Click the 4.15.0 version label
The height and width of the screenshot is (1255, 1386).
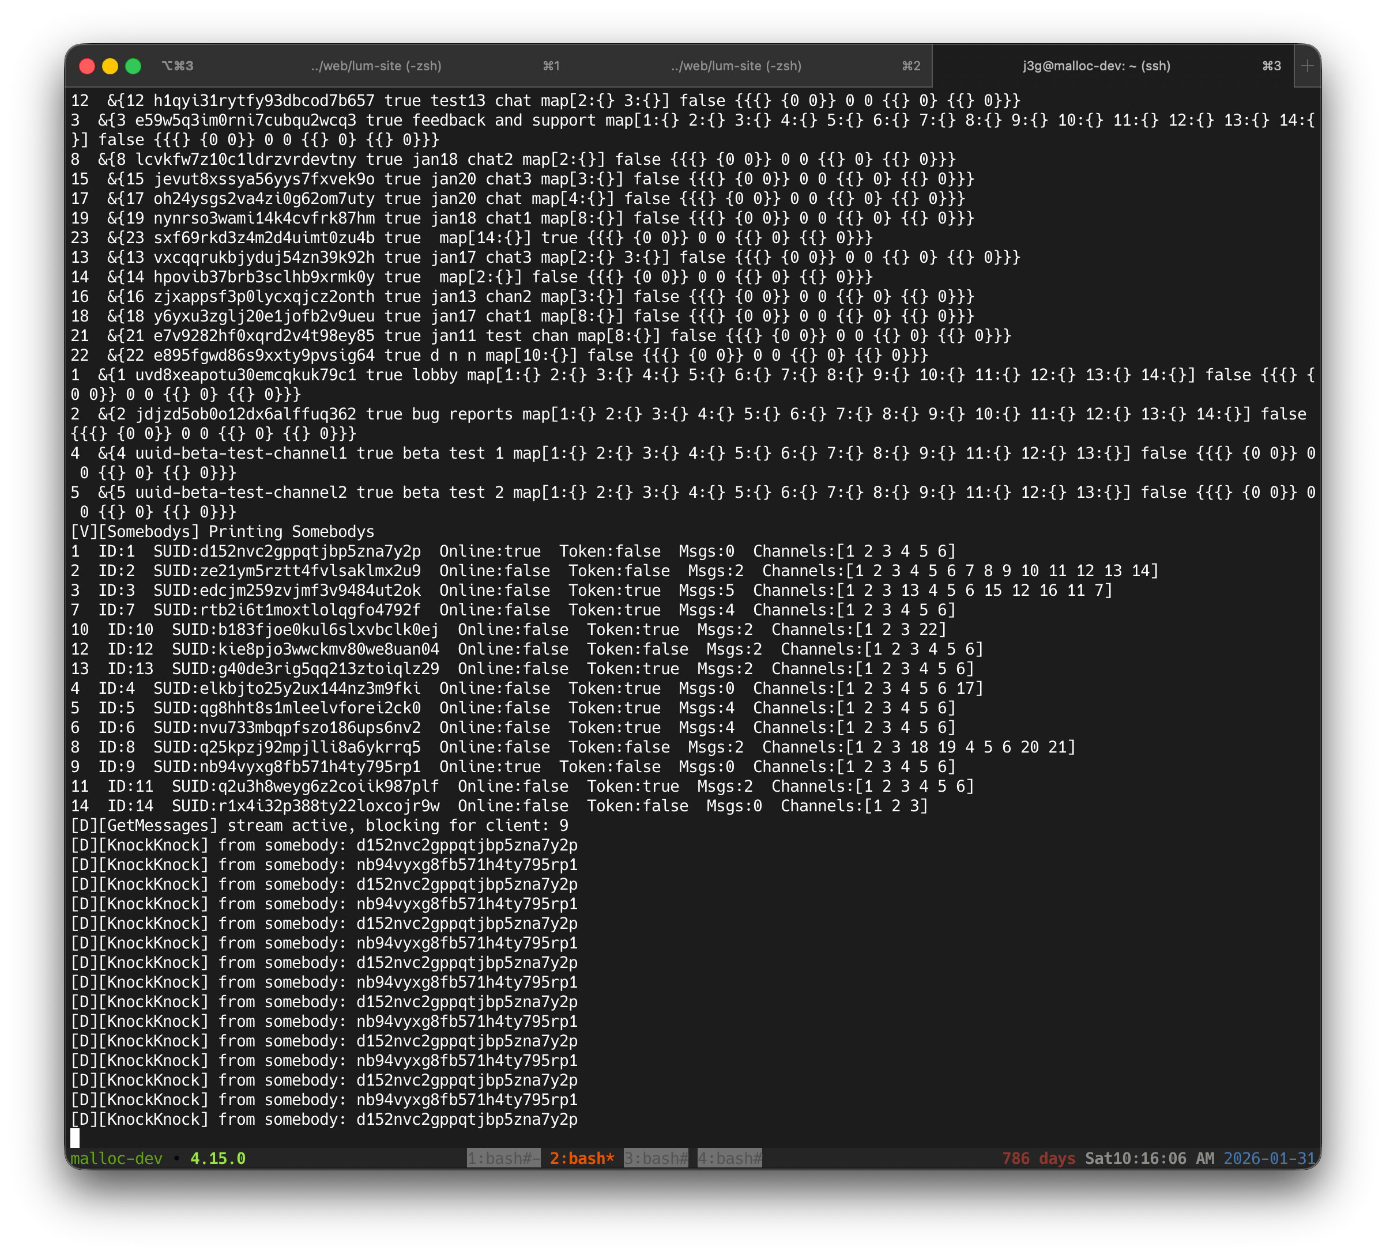click(217, 1158)
